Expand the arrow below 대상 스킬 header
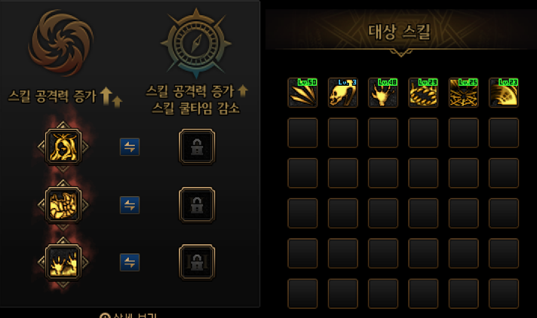Image resolution: width=537 pixels, height=318 pixels. 401,53
